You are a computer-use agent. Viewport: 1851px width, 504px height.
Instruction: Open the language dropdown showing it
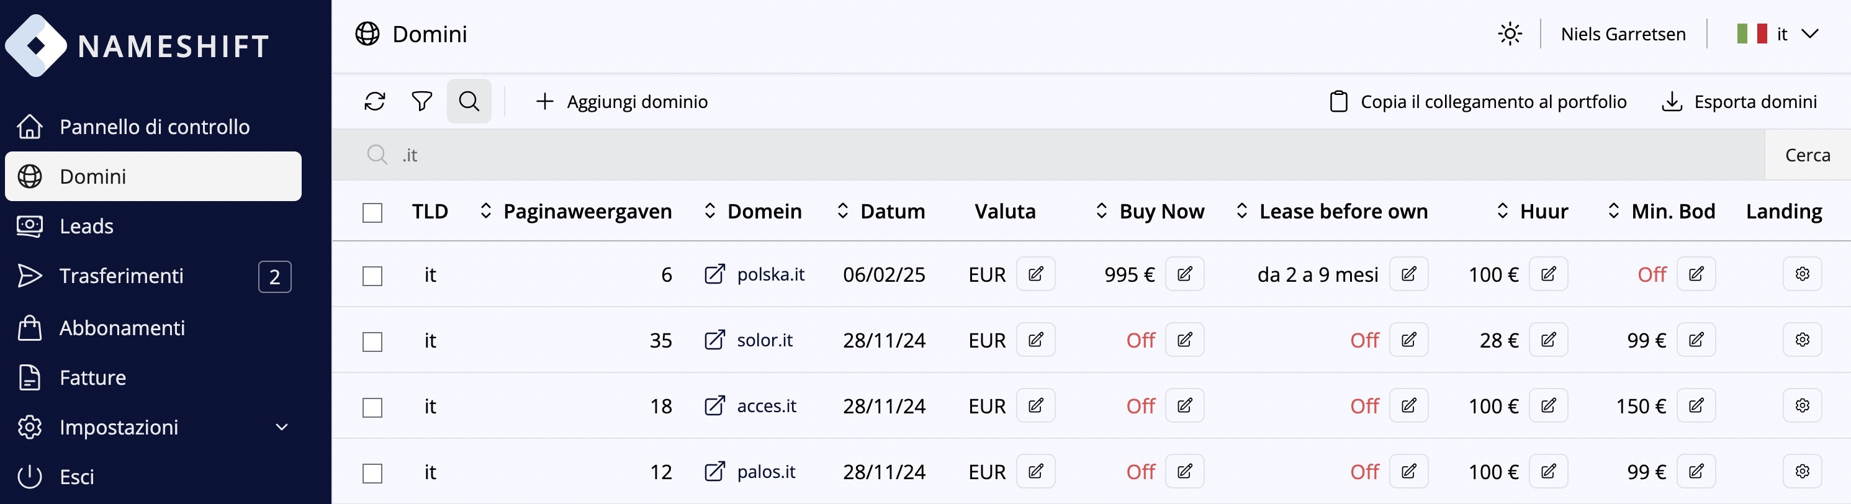click(x=1777, y=34)
